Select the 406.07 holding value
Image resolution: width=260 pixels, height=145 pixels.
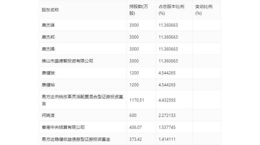136,127
